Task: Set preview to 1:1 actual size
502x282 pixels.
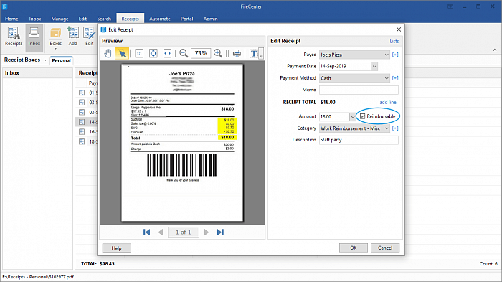Action: click(139, 53)
